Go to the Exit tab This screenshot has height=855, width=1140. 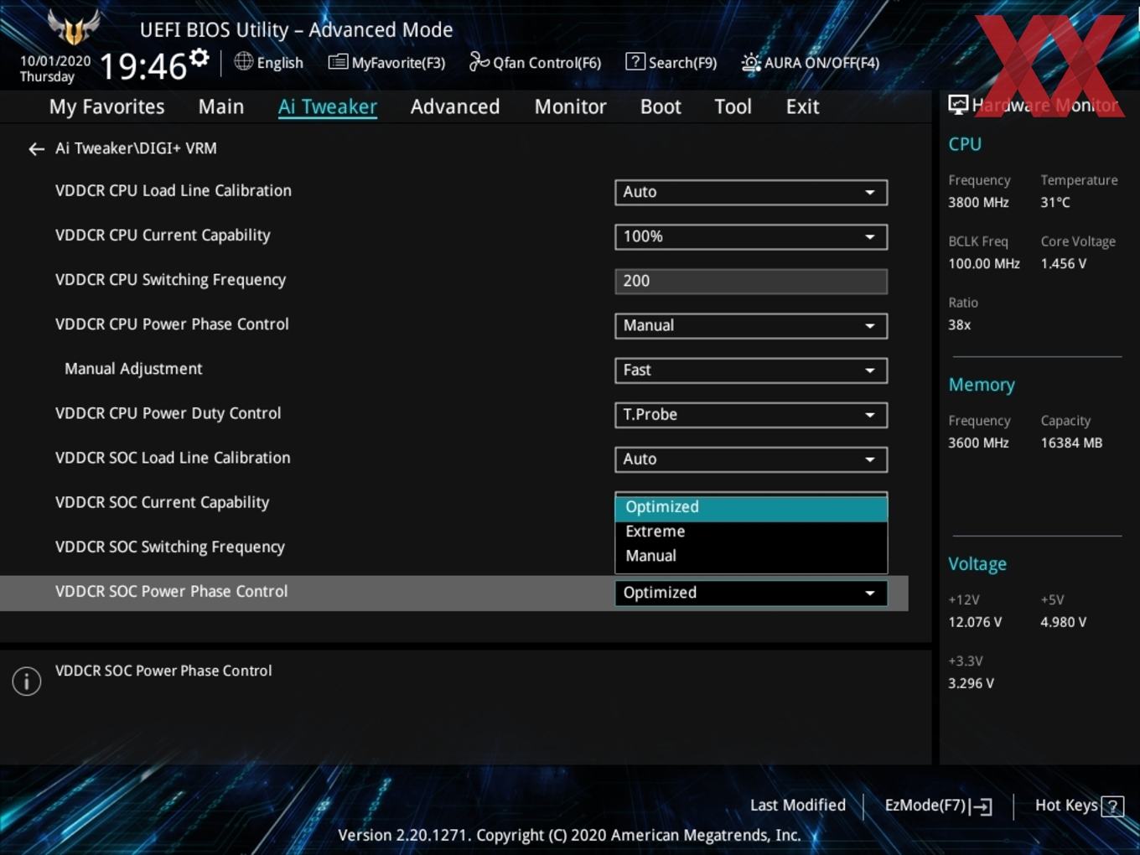point(802,106)
